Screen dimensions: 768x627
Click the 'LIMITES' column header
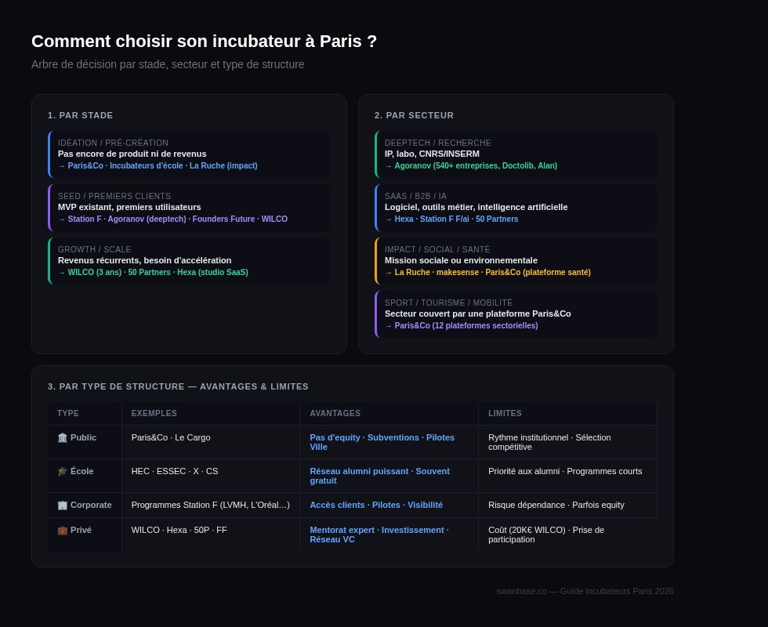[x=505, y=414]
